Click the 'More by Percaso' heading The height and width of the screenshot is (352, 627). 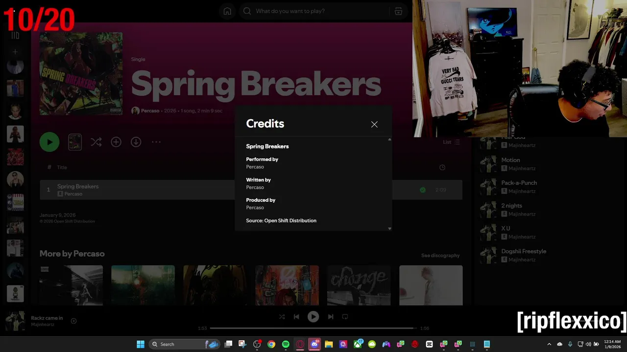click(72, 254)
